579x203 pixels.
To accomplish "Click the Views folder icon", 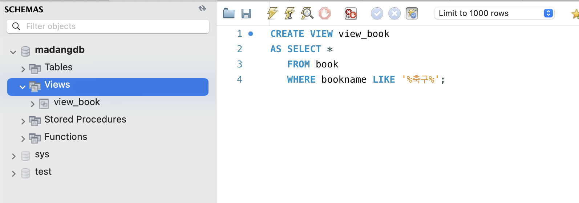I will [35, 87].
